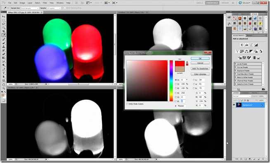
Task: Add a Black & White adjustment icon
Action: pos(251,51)
